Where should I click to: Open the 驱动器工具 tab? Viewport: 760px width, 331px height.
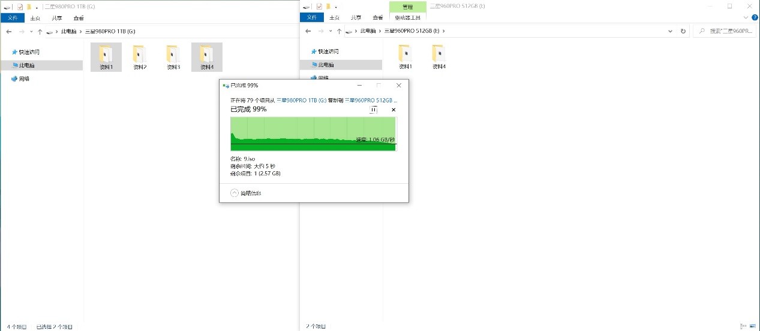(407, 17)
